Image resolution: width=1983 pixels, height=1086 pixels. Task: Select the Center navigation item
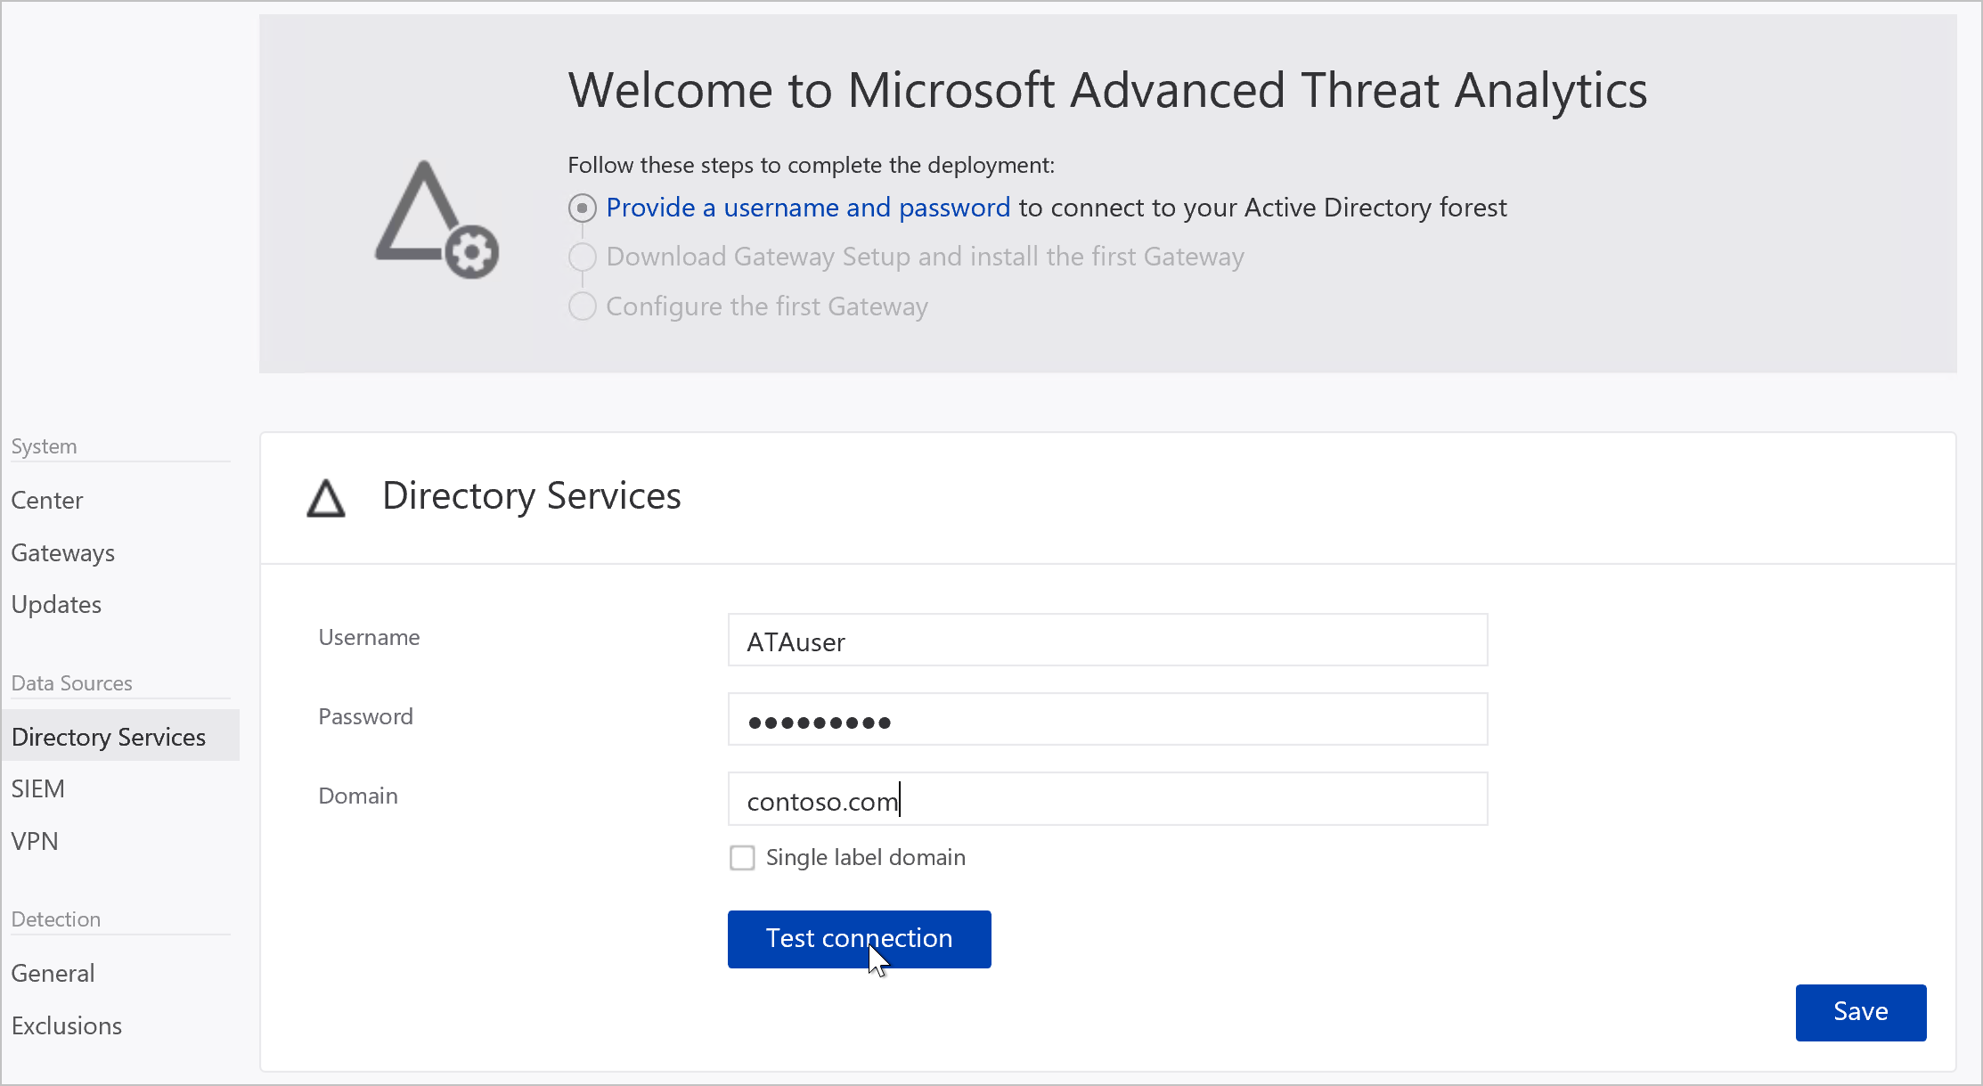pos(47,499)
